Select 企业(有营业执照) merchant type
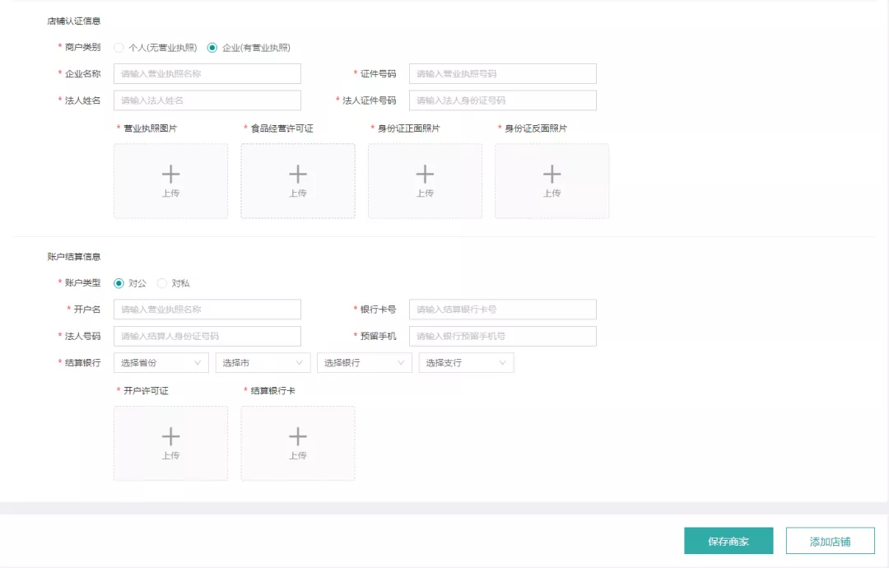This screenshot has width=889, height=568. (212, 48)
